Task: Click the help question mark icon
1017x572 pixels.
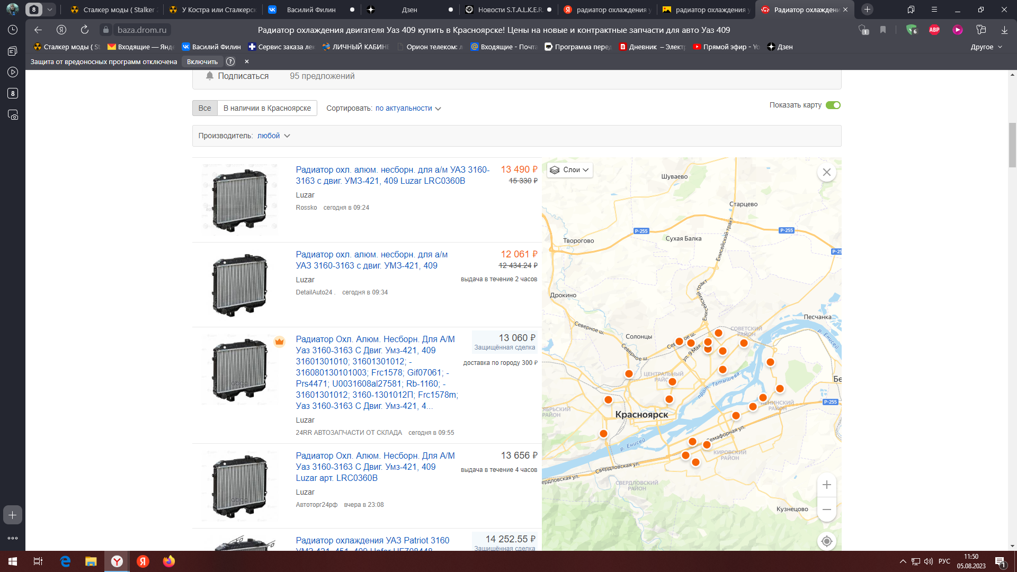Action: click(230, 61)
